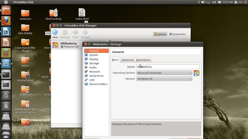Select the index.html file on the desktop
The width and height of the screenshot is (248, 139).
point(82,14)
